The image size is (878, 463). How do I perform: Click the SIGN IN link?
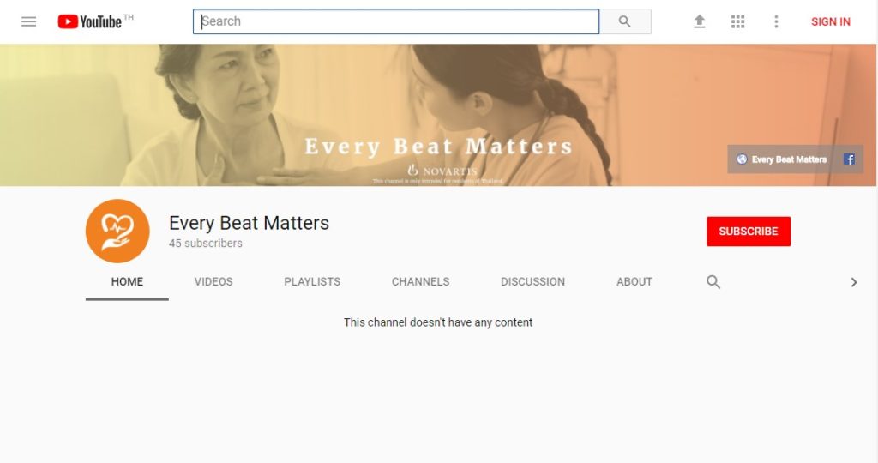(830, 21)
